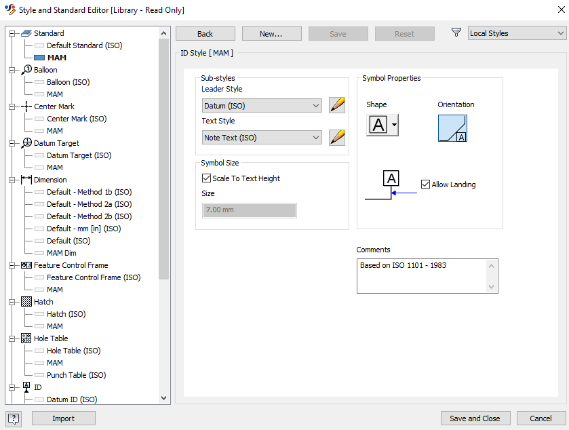Click the Hatch category icon
569x430 pixels.
pos(26,302)
